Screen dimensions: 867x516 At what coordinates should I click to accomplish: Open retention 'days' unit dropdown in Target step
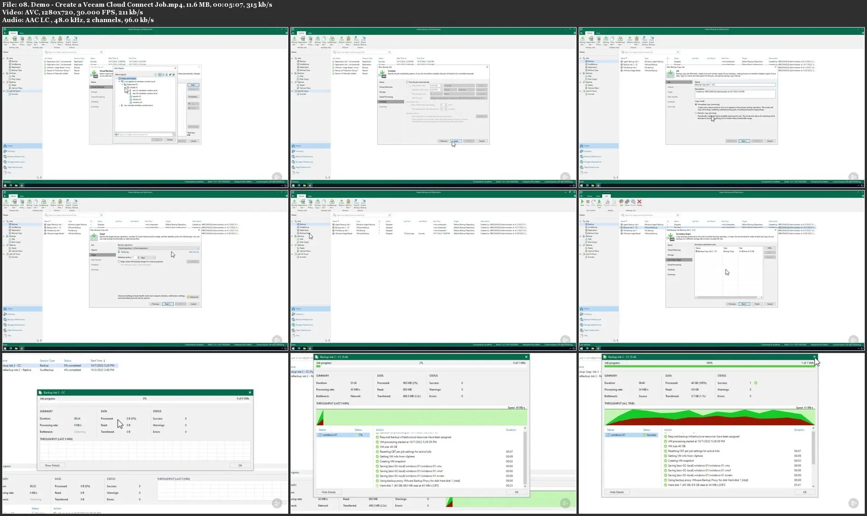pyautogui.click(x=148, y=258)
